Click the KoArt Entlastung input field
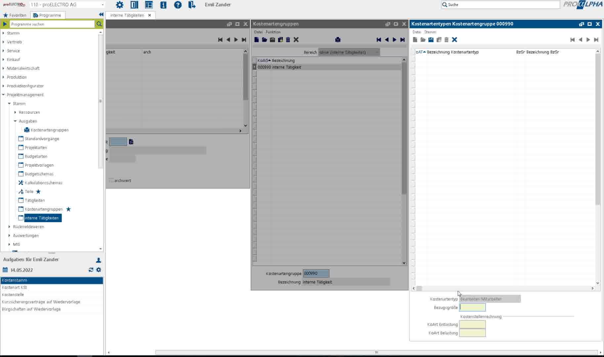This screenshot has width=604, height=357. click(x=472, y=325)
